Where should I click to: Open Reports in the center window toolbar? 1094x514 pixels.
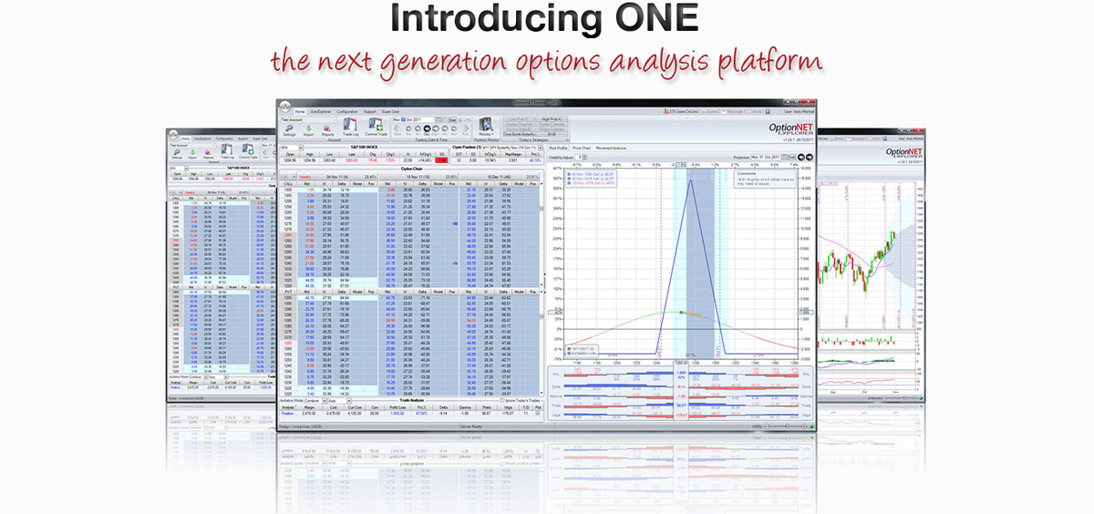327,130
